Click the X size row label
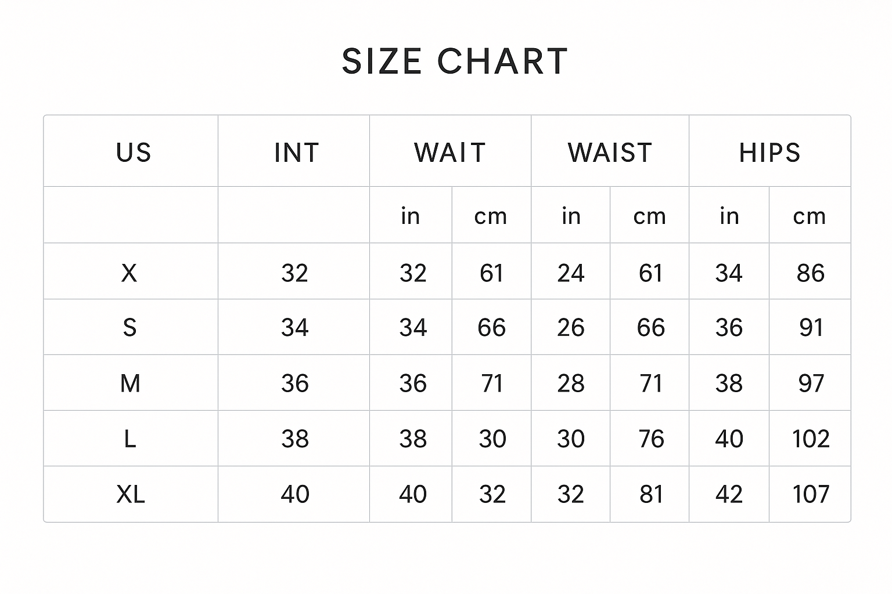The height and width of the screenshot is (594, 892). tap(130, 273)
